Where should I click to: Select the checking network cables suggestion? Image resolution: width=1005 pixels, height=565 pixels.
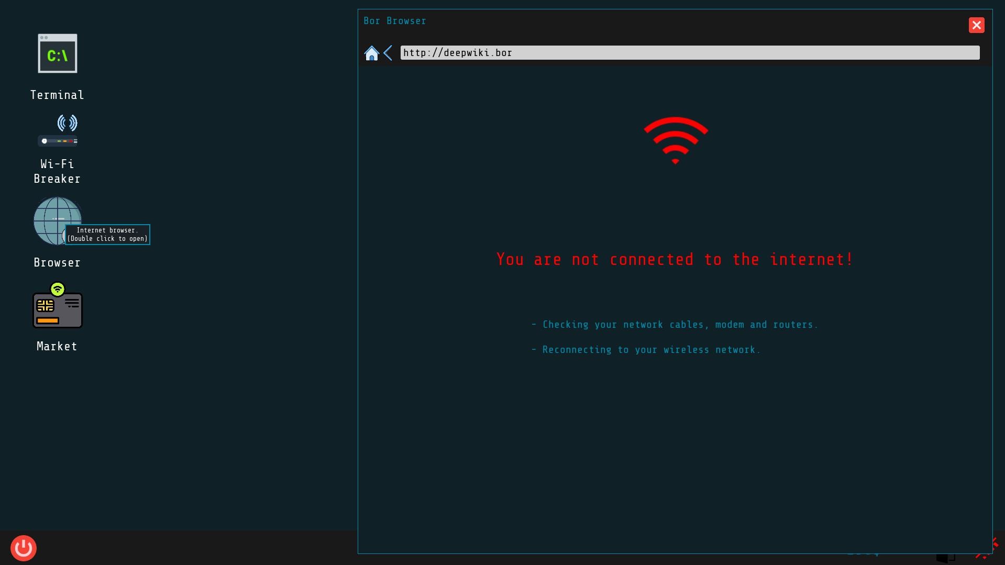[675, 325]
